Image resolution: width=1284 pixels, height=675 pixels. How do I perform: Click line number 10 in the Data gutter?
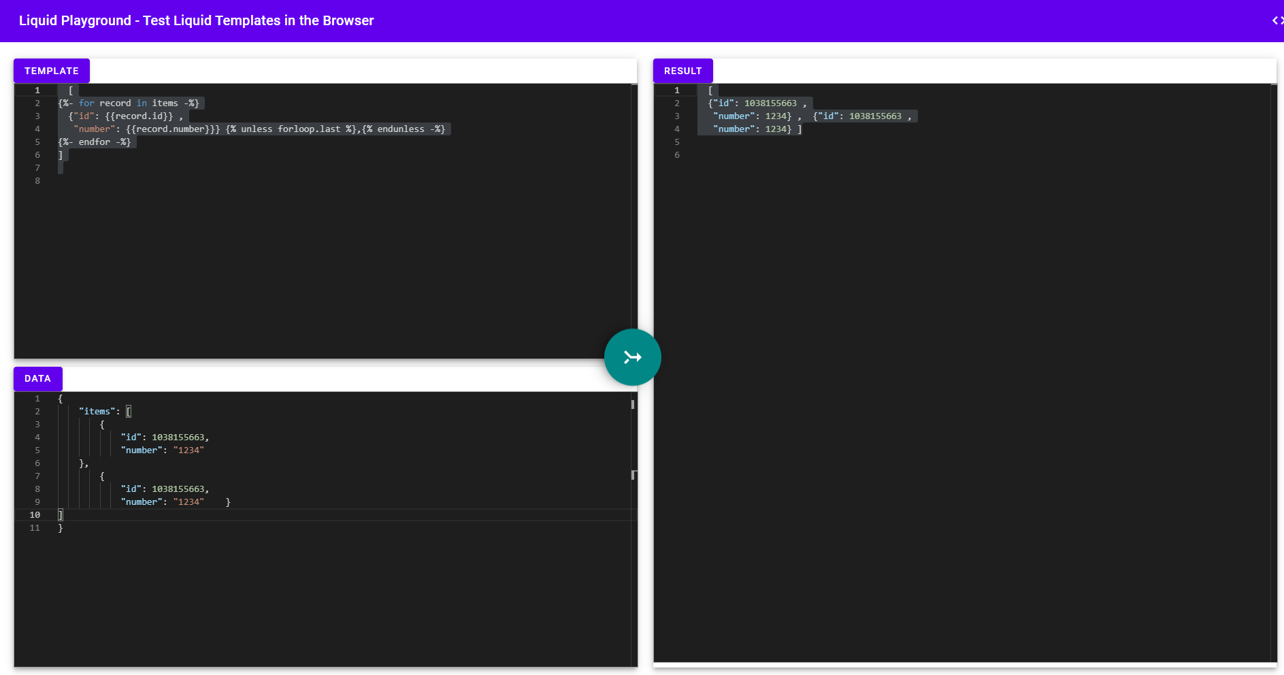coord(35,515)
